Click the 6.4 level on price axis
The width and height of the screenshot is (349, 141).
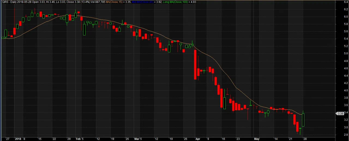tap(346, 2)
